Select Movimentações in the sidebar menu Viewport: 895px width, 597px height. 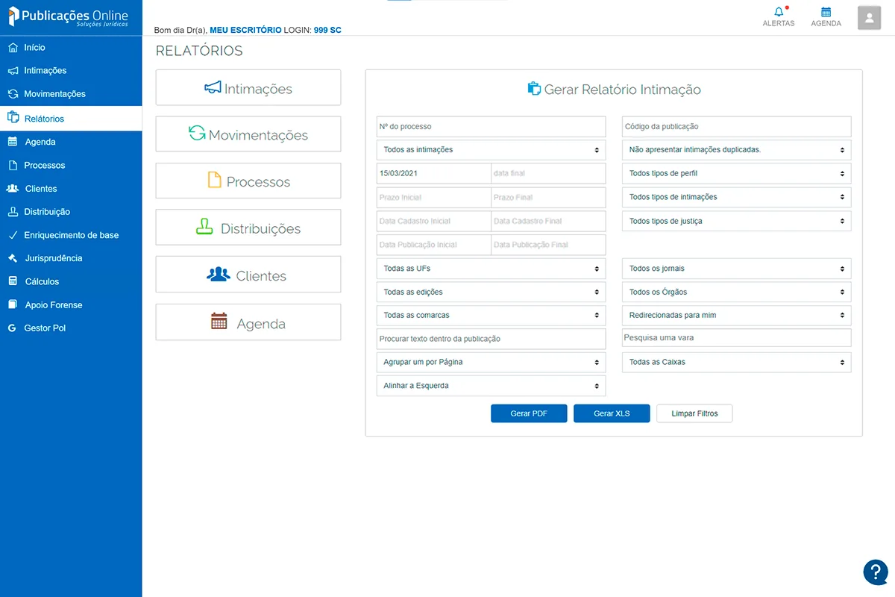click(54, 94)
